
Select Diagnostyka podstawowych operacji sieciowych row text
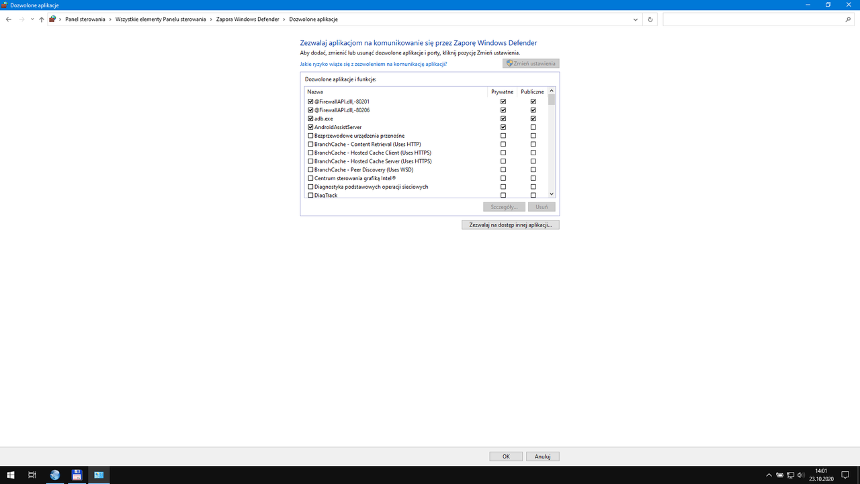(x=371, y=187)
